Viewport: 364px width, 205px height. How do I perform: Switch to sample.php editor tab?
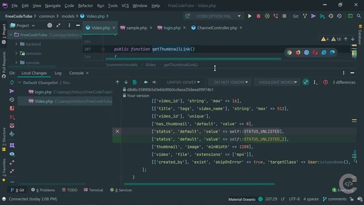(x=136, y=28)
